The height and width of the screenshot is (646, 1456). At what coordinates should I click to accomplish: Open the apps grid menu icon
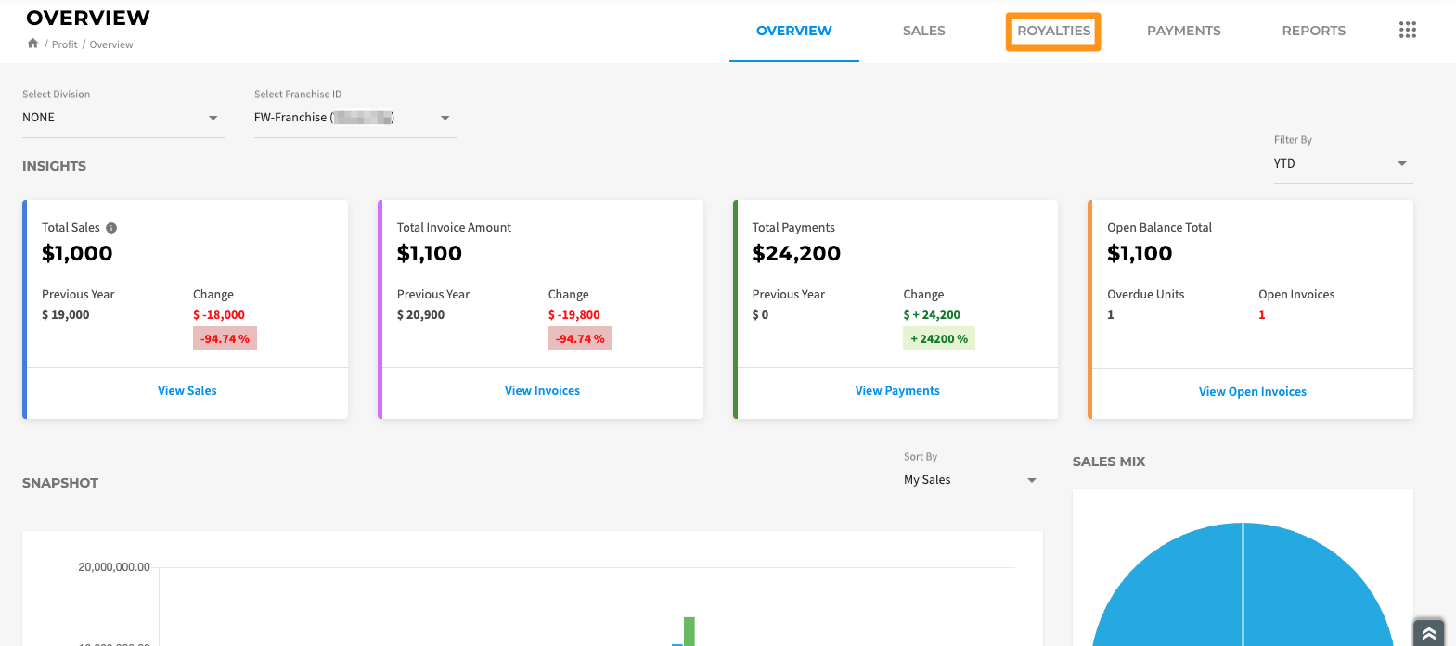[1408, 31]
